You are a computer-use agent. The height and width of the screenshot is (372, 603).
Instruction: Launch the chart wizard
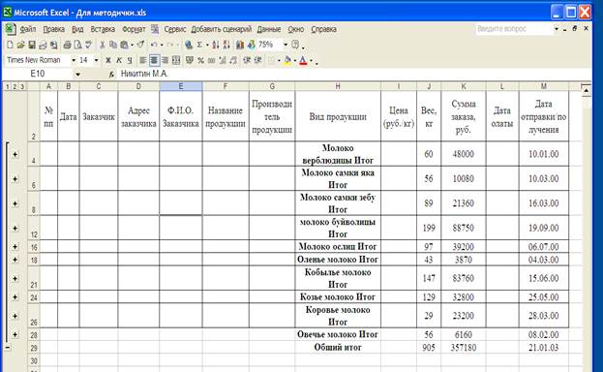click(240, 45)
